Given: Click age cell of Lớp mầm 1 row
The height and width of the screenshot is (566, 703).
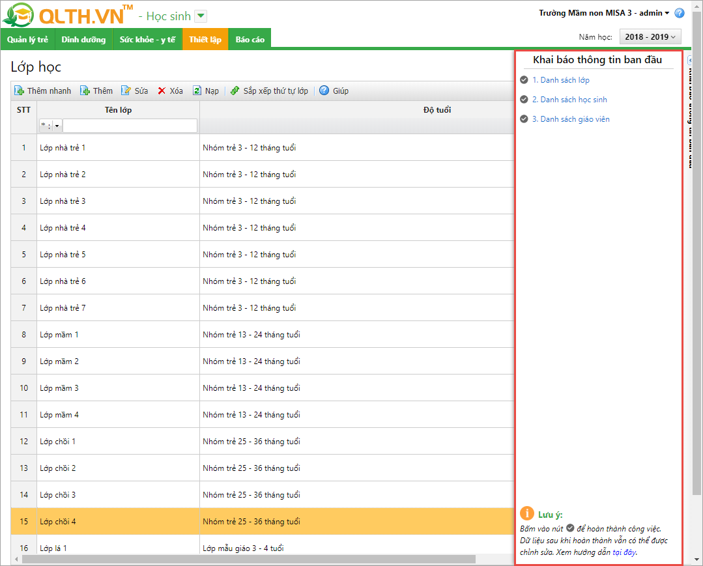Looking at the screenshot, I should click(356, 334).
